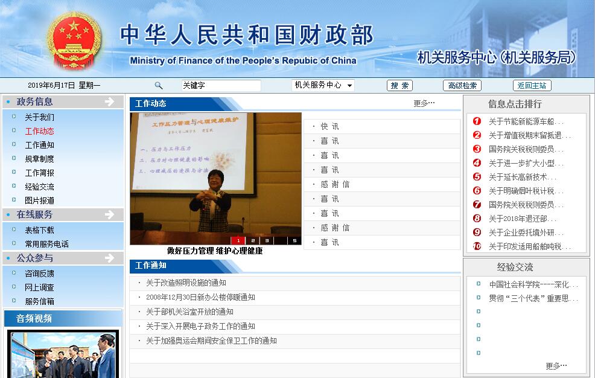The width and height of the screenshot is (595, 378).
Task: Click the video thumbnail under 音频视频
Action: pos(63,354)
